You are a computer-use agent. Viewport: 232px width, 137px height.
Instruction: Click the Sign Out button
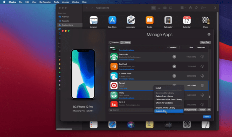point(205,42)
